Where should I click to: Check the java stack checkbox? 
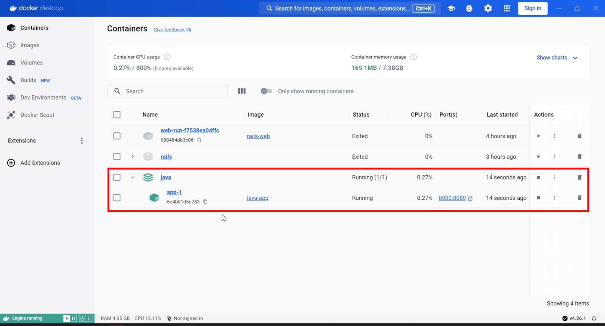[x=117, y=177]
